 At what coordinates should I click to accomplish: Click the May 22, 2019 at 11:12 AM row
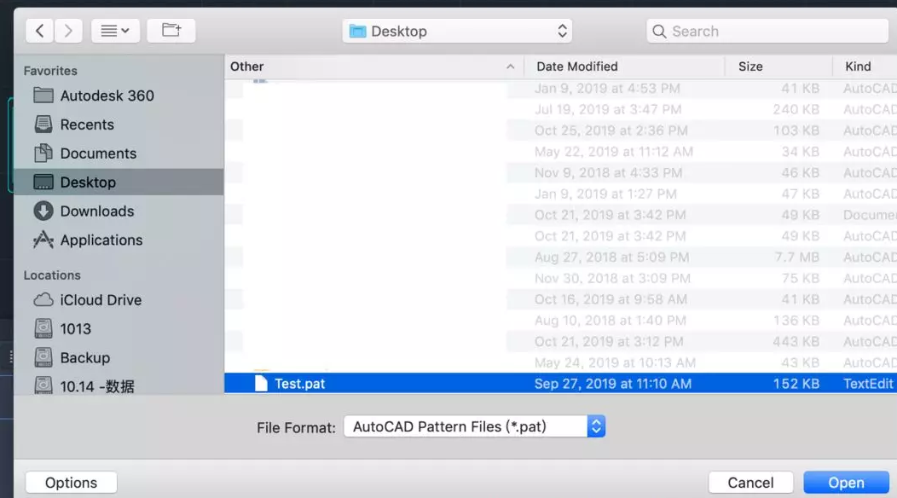pyautogui.click(x=561, y=152)
